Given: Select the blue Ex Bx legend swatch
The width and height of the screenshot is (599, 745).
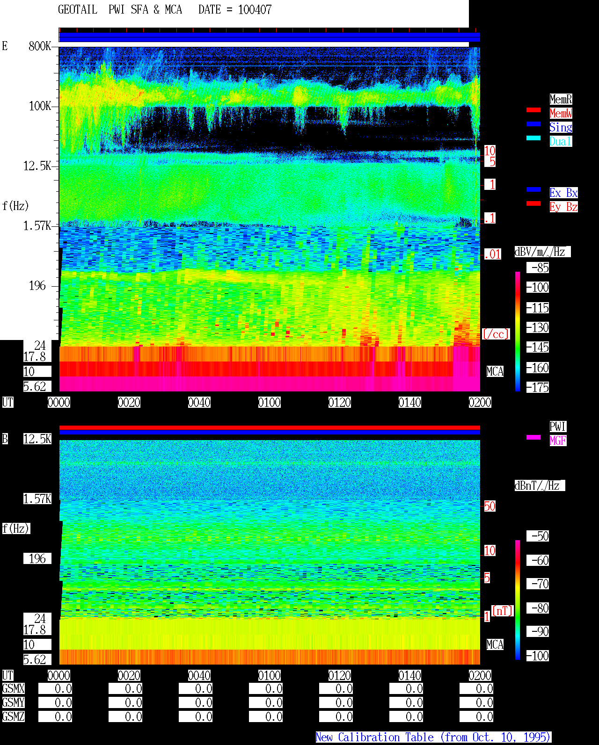Looking at the screenshot, I should (533, 189).
